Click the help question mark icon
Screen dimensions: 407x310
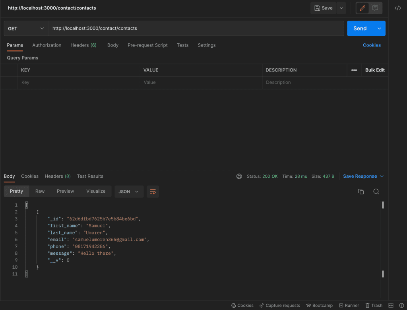[x=401, y=306]
